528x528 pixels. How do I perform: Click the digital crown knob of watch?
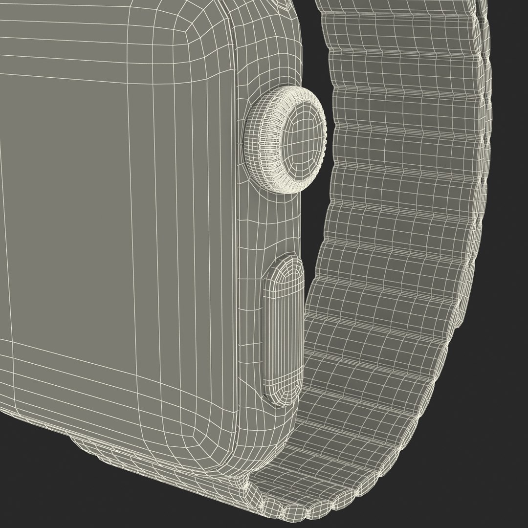[x=285, y=139]
